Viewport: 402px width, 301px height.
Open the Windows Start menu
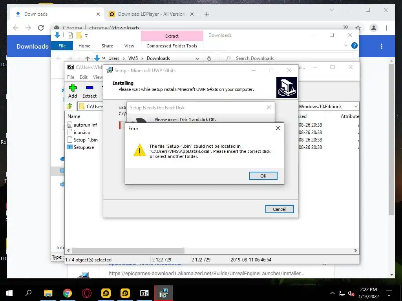coord(9,293)
